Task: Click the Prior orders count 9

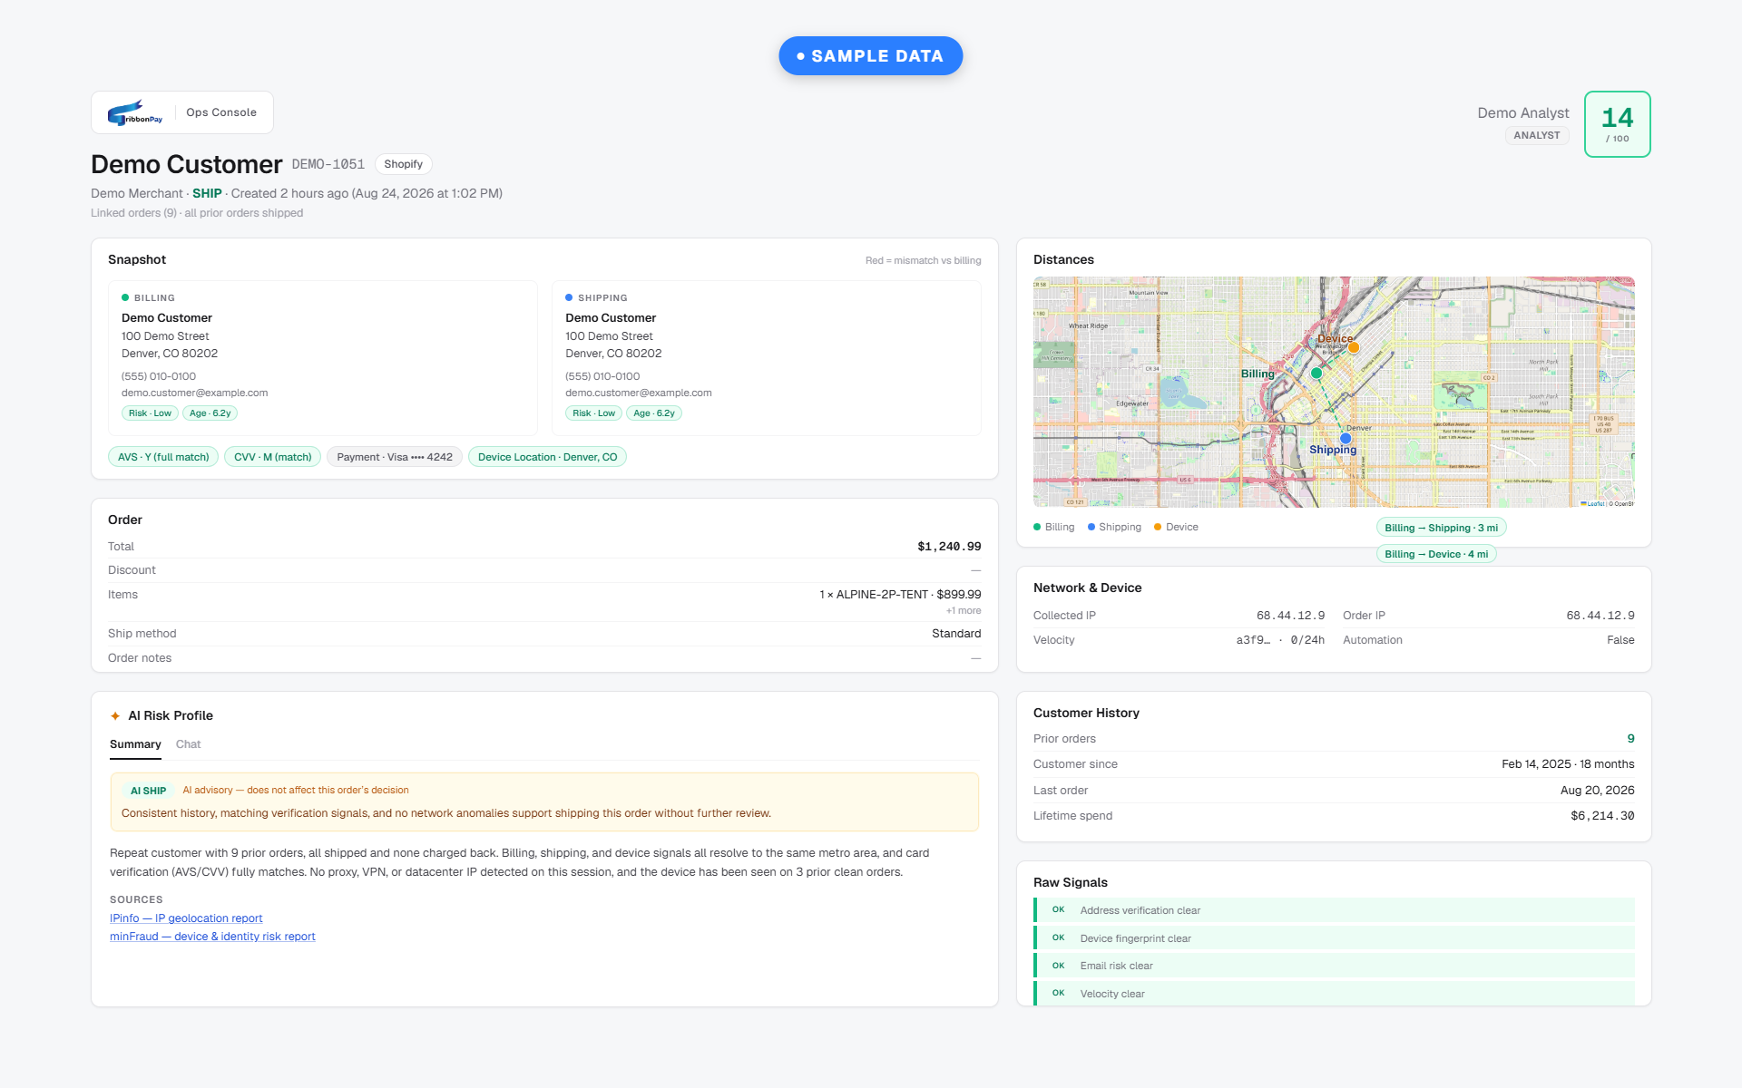Action: [x=1630, y=739]
